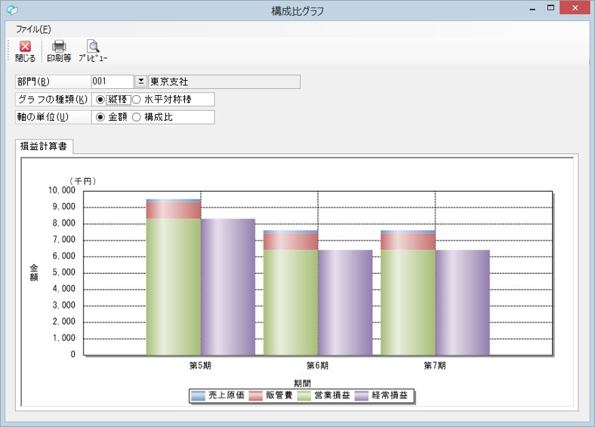595x427 pixels.
Task: Click the red 閉じる close icon in toolbar
Action: [x=25, y=47]
